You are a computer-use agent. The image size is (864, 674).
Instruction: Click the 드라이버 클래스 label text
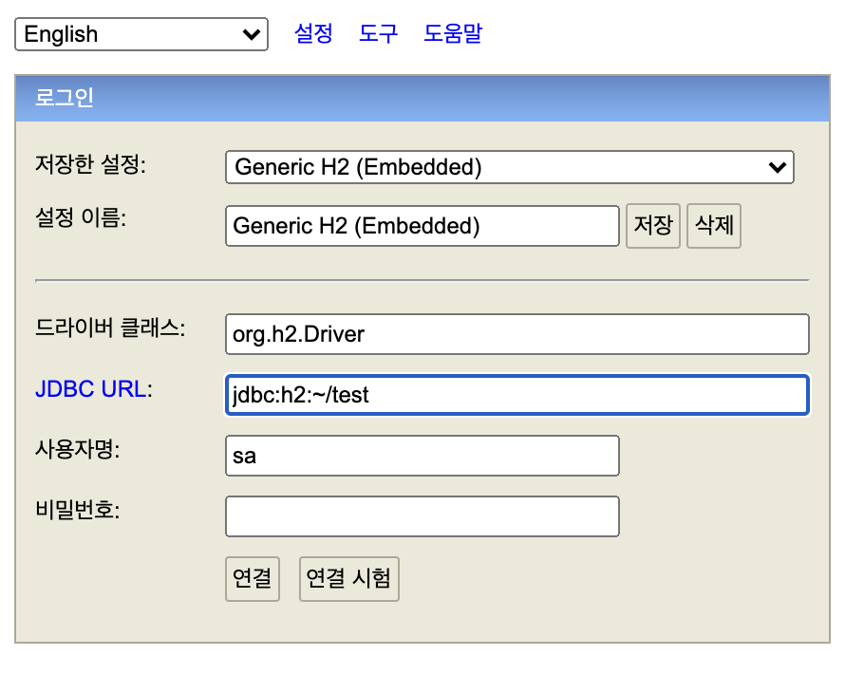point(109,328)
